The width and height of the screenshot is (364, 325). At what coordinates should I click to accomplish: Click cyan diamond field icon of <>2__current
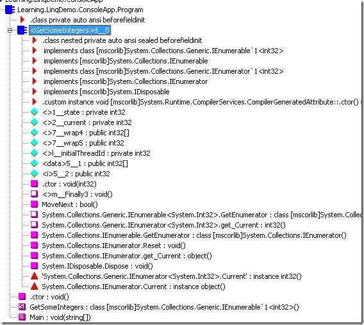35,122
